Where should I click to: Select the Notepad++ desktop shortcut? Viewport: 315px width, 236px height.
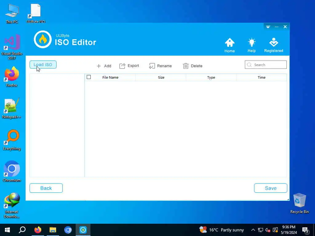[x=12, y=108]
